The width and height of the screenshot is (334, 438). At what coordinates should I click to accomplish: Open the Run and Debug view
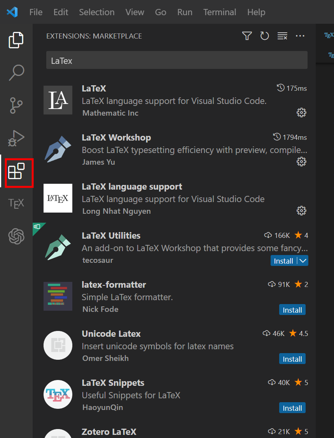(16, 138)
